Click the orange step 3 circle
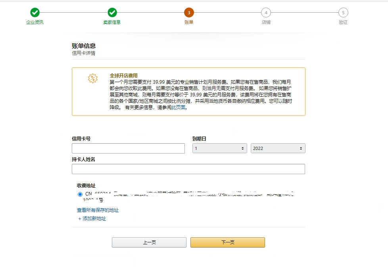 pyautogui.click(x=189, y=12)
